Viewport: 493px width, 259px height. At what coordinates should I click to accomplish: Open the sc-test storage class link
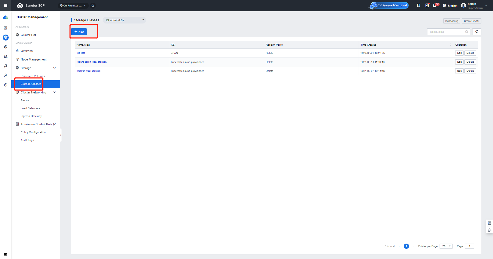tap(81, 53)
